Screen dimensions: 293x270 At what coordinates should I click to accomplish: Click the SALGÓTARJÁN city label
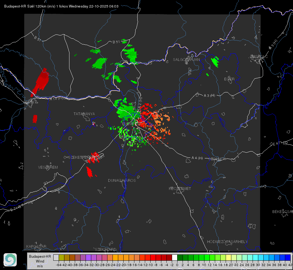click(x=186, y=60)
